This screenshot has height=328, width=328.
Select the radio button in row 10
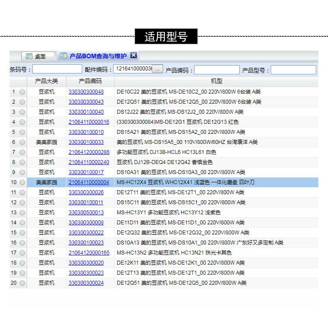click(x=22, y=182)
